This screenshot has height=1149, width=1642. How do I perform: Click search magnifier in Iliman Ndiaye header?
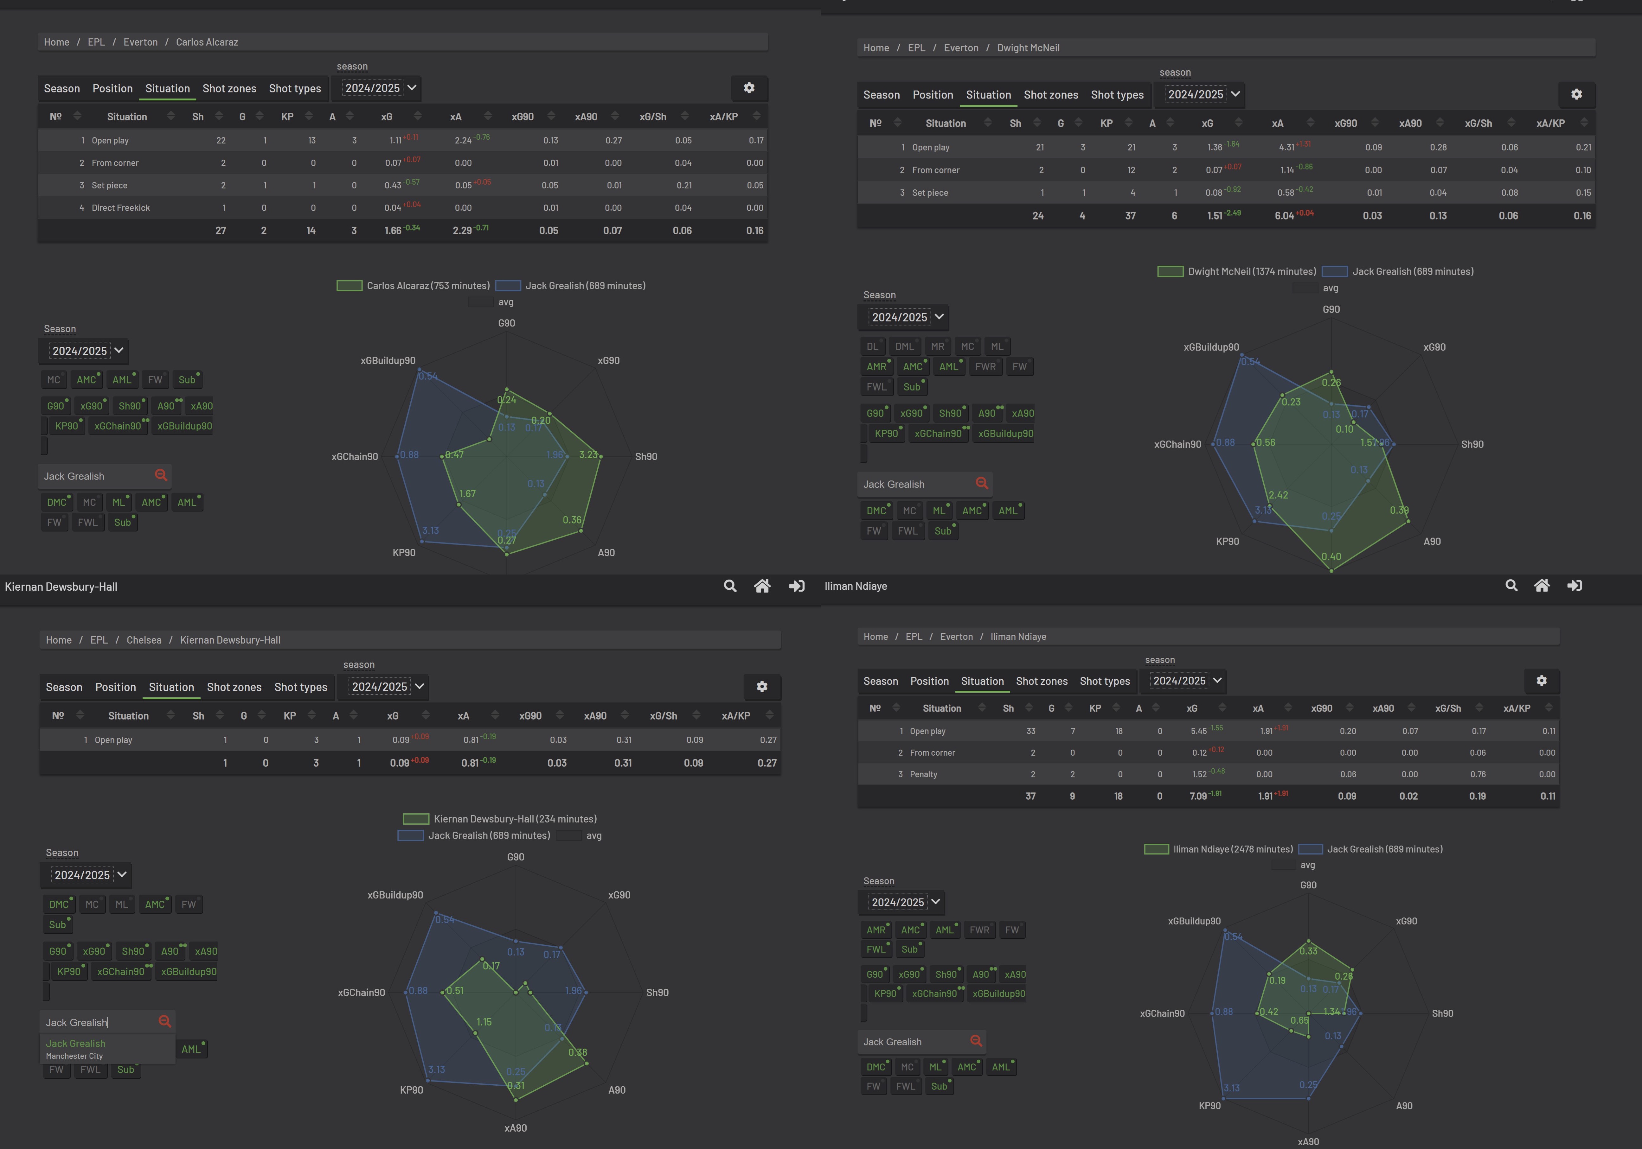point(1511,586)
